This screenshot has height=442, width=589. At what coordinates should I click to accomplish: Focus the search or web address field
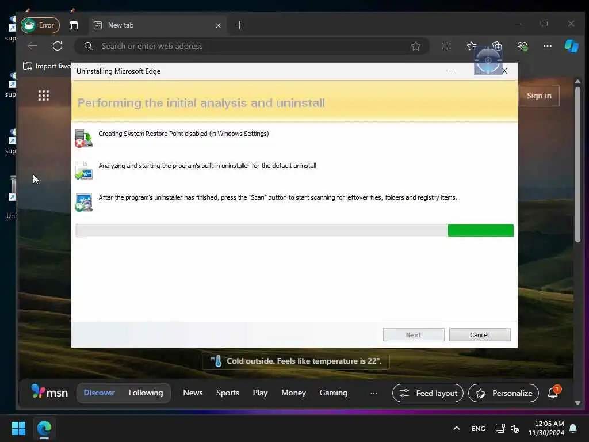pyautogui.click(x=252, y=46)
